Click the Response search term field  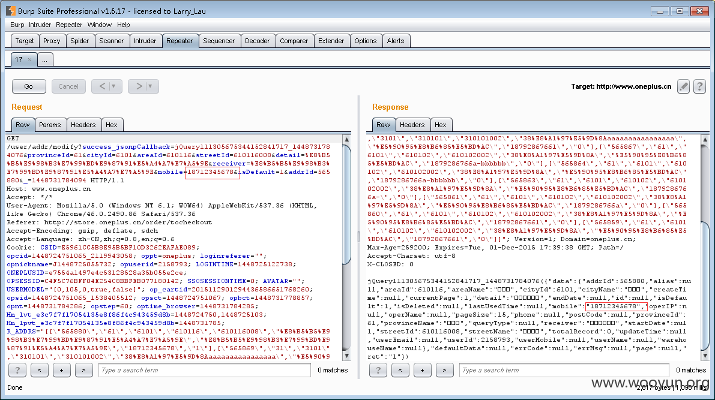[x=564, y=370]
